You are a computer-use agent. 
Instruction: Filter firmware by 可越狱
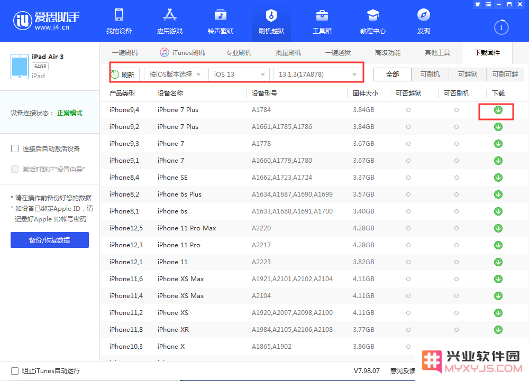point(468,75)
